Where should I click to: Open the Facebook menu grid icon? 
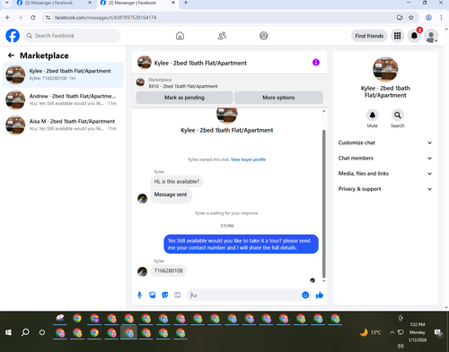397,36
